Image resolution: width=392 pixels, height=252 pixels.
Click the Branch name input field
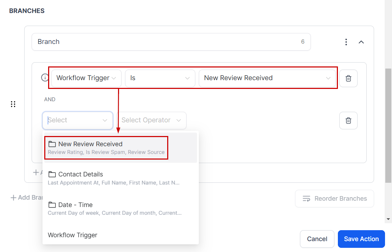pos(165,42)
